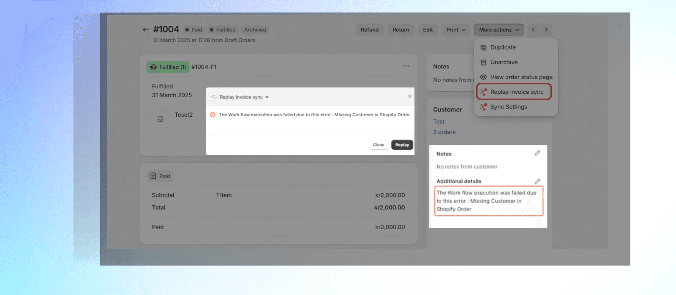Click the 'No notes from customer' text in highlighted panel
Screen dimensions: 676x295
coord(467,167)
